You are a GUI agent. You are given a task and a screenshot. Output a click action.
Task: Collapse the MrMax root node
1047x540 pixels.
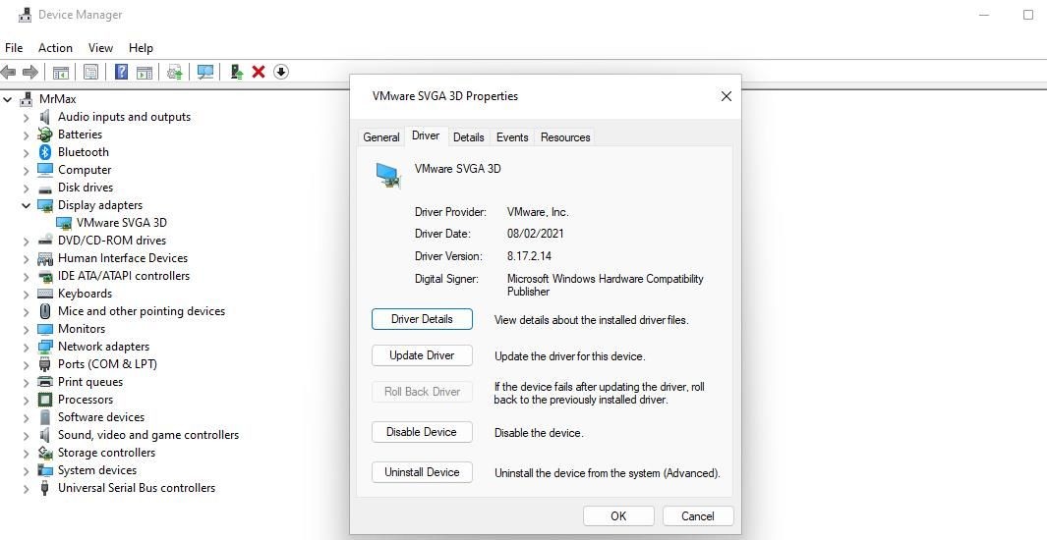tap(7, 99)
